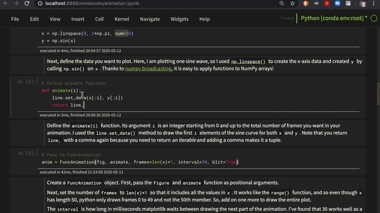
Task: Open the orange round browser extension
Action: (x=306, y=4)
